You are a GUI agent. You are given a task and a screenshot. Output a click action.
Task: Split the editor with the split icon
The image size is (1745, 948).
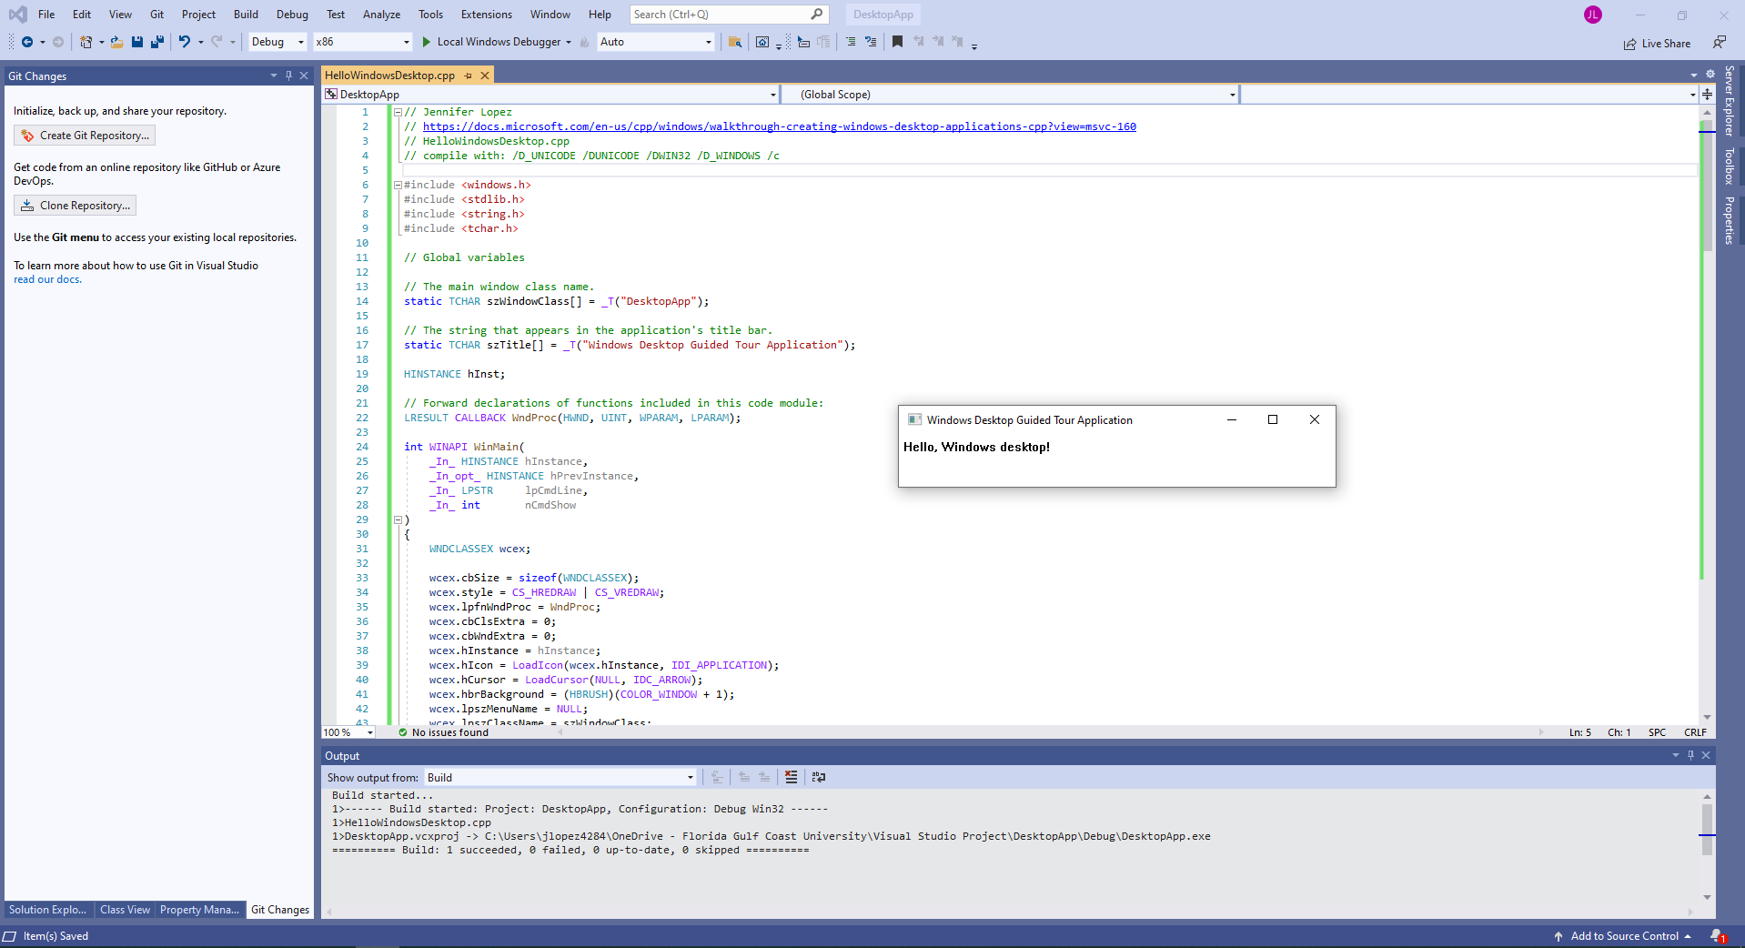(x=1708, y=95)
